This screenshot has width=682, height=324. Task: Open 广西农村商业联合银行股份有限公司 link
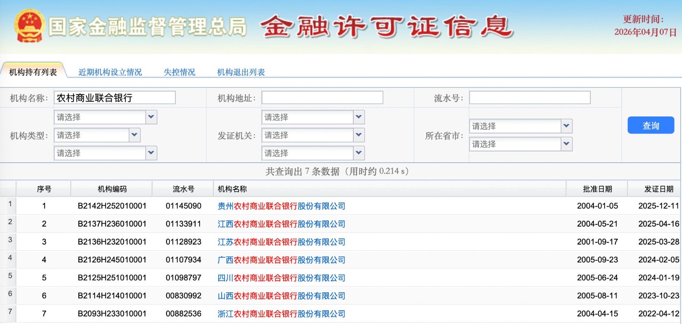point(282,260)
